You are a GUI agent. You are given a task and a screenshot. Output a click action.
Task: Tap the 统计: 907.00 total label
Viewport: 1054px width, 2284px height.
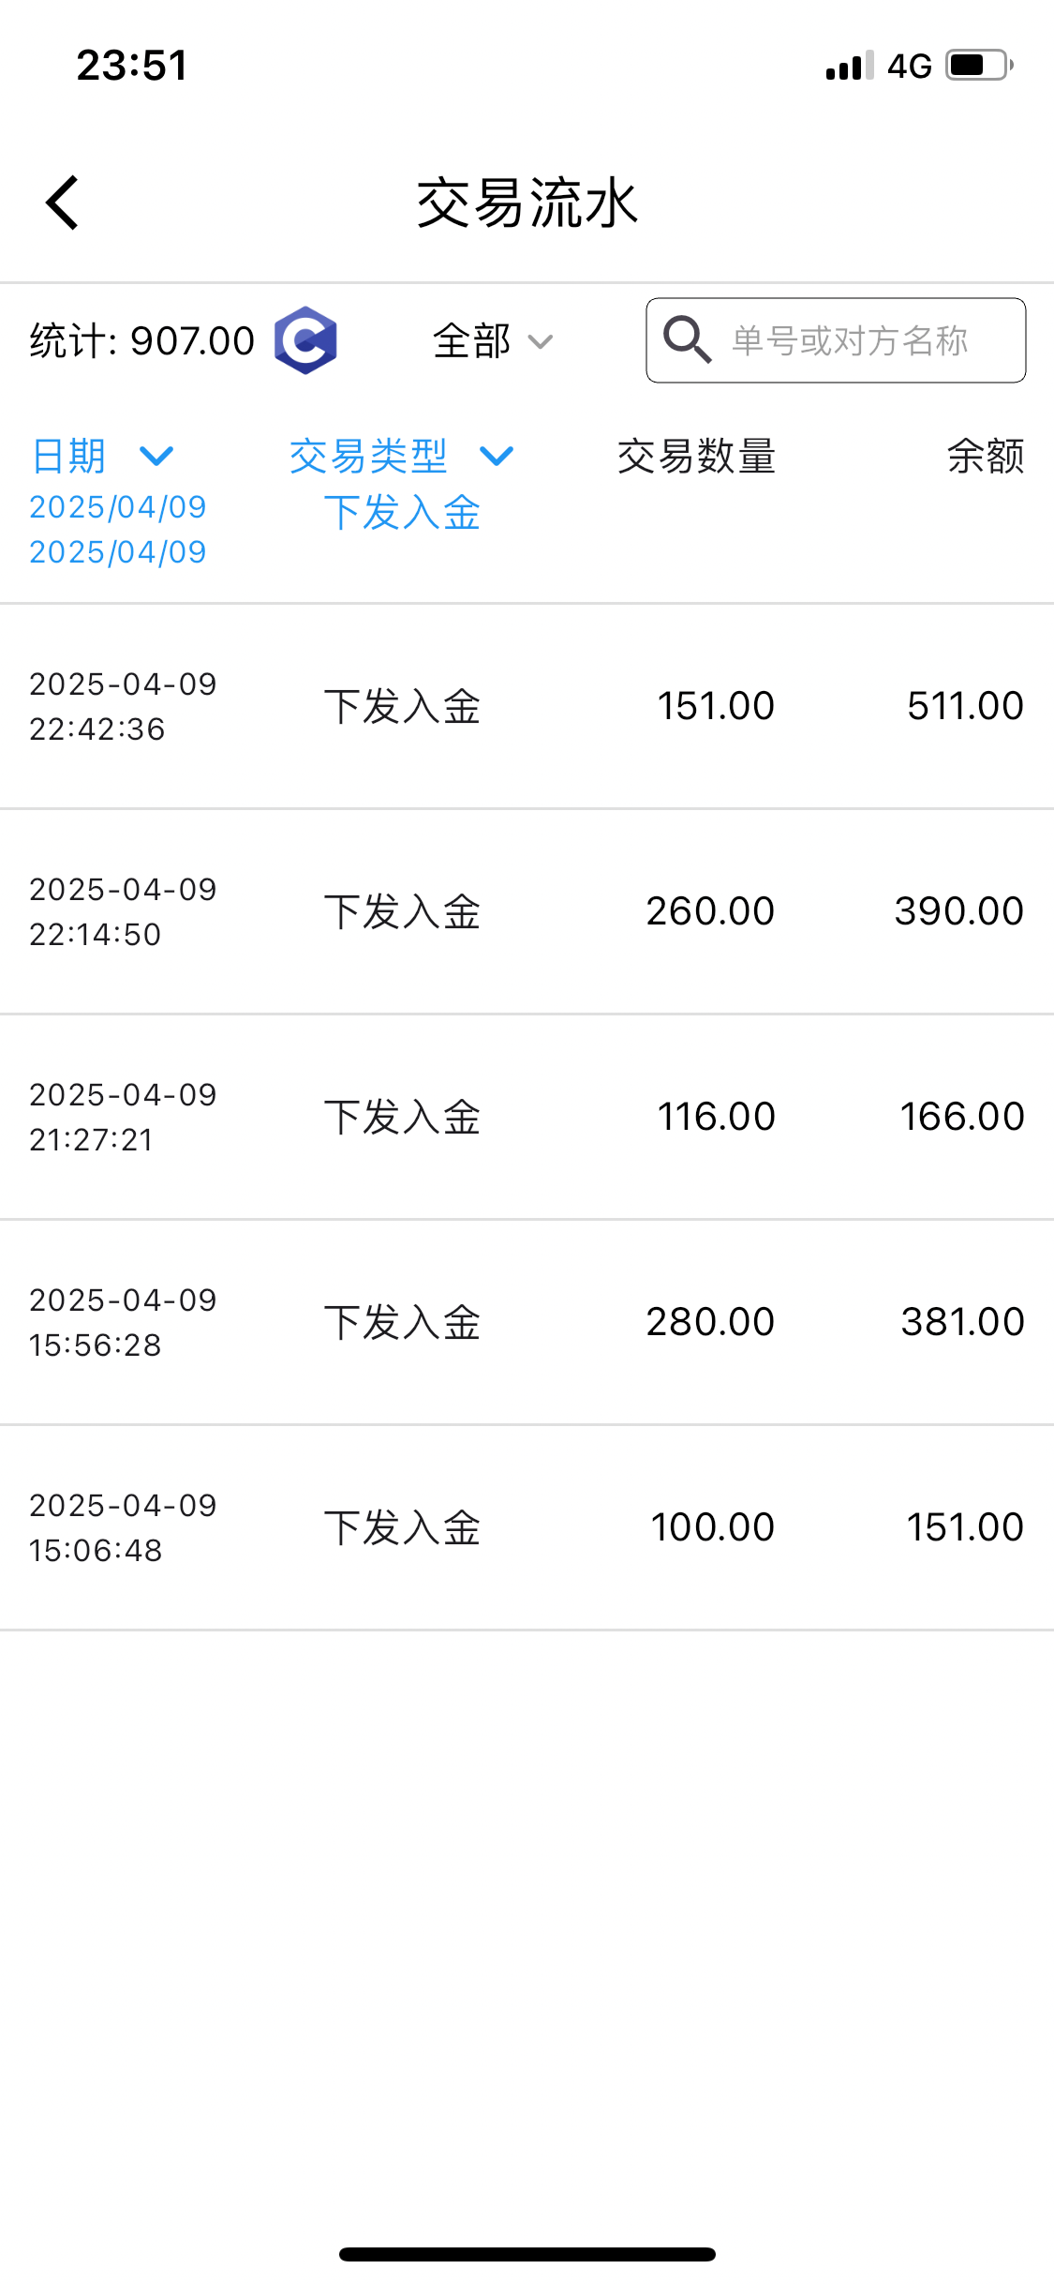pos(141,341)
